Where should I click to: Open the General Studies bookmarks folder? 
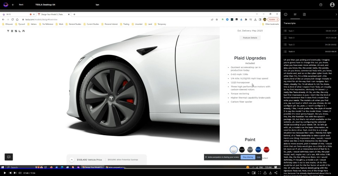pyautogui.click(x=73, y=24)
